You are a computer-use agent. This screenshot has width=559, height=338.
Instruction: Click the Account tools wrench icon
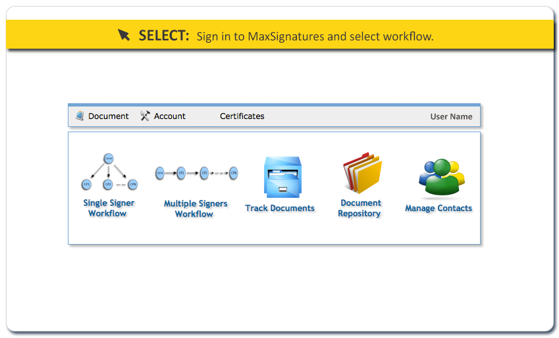pos(145,115)
